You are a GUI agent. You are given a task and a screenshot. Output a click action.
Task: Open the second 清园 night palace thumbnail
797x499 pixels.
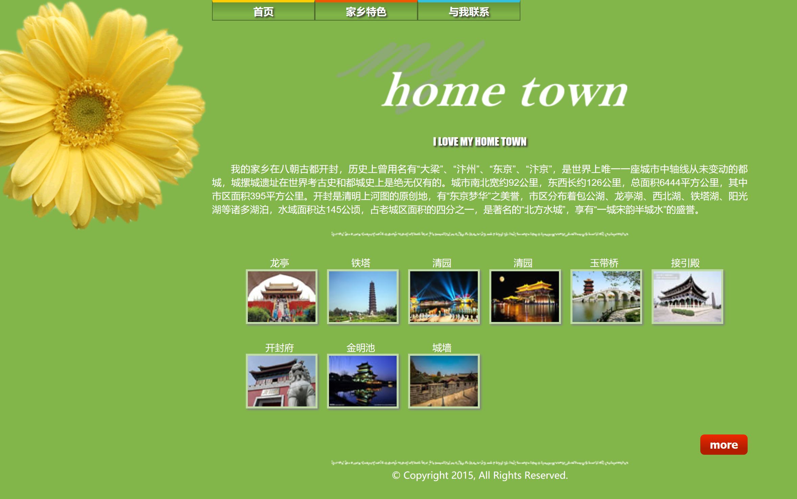(x=525, y=297)
